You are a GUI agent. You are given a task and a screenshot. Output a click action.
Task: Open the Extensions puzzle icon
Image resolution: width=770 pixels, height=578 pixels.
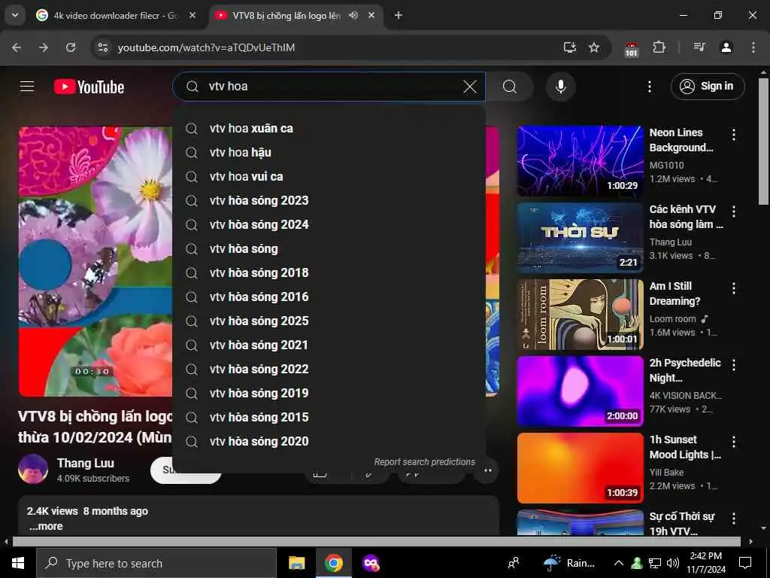coord(659,47)
